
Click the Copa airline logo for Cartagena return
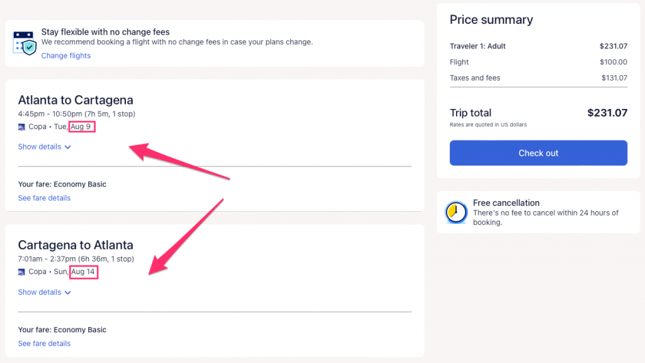coord(22,272)
